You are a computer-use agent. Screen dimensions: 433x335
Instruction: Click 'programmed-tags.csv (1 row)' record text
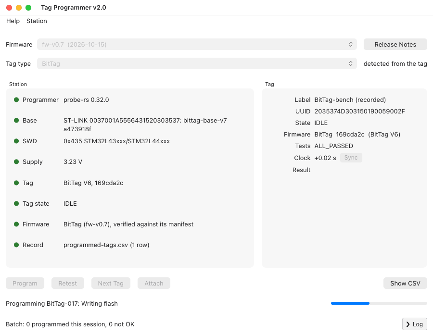coord(106,245)
